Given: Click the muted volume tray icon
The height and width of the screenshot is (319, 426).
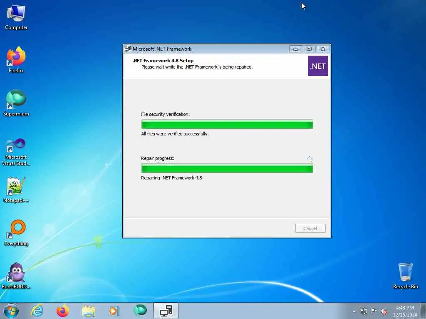Looking at the screenshot, I should pos(384,312).
